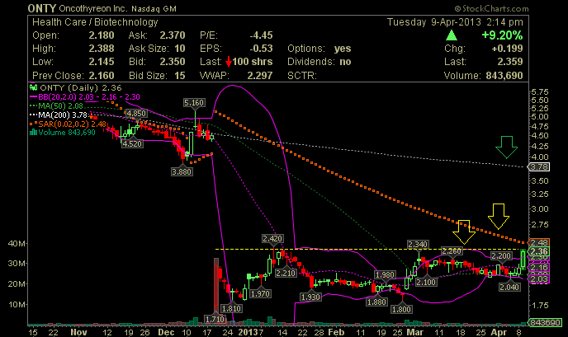Click the 5.160 peak price label
This screenshot has width=568, height=337.
(x=194, y=103)
